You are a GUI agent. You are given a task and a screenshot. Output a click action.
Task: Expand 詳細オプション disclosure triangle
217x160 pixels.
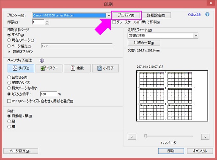pyautogui.click(x=9, y=52)
